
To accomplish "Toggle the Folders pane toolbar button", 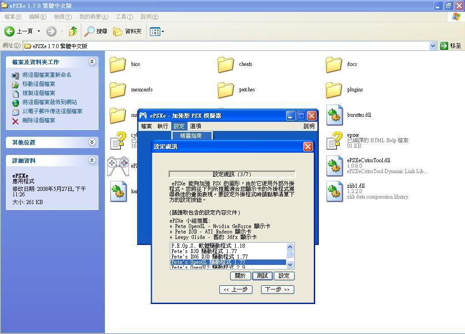I will (x=127, y=31).
